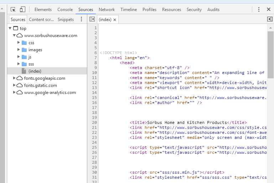Click the fonts.googleapis.com cloud icon
The height and width of the screenshot is (183, 274).
(x=20, y=78)
